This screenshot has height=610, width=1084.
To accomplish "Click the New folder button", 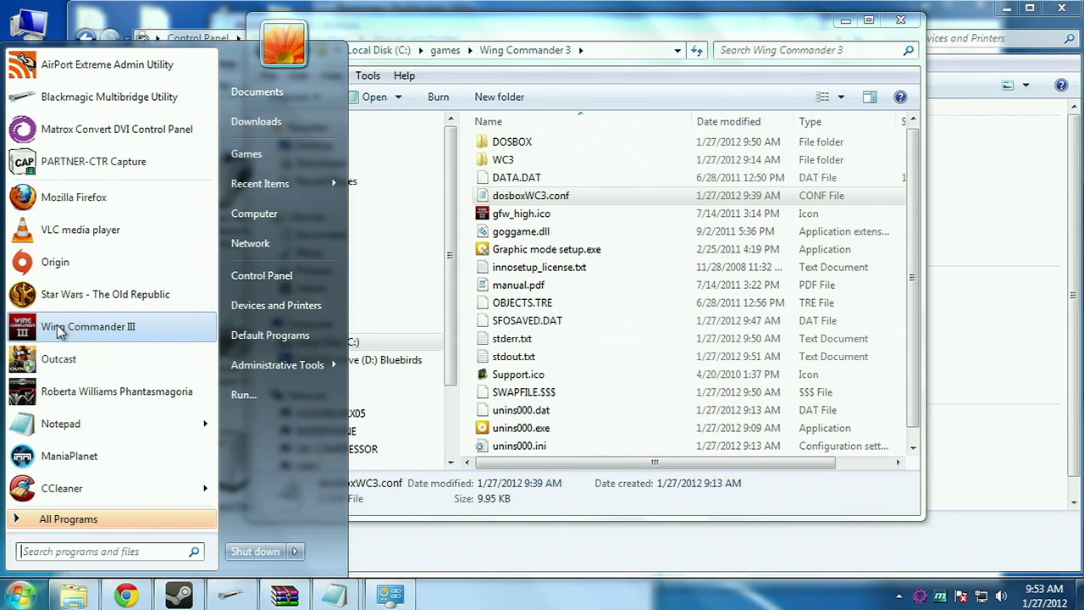I will click(x=500, y=97).
